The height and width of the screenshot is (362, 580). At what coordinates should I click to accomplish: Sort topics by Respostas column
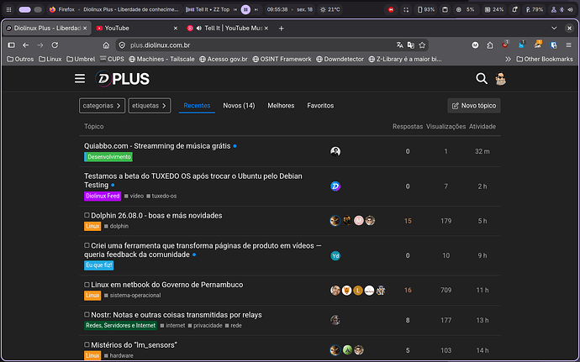(407, 127)
